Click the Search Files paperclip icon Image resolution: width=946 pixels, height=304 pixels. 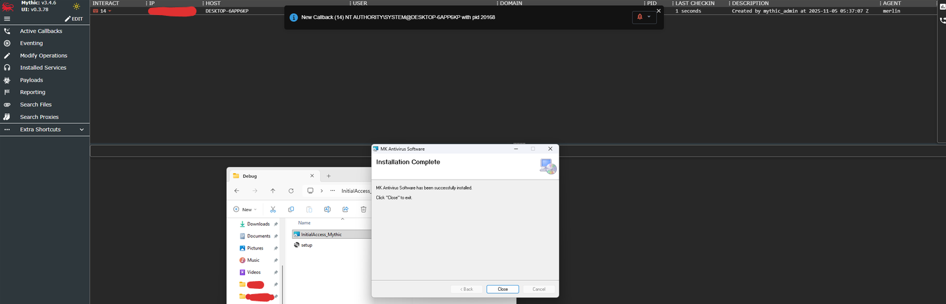(x=7, y=105)
